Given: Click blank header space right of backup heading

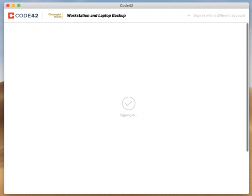Looking at the screenshot, I should click(x=153, y=15).
